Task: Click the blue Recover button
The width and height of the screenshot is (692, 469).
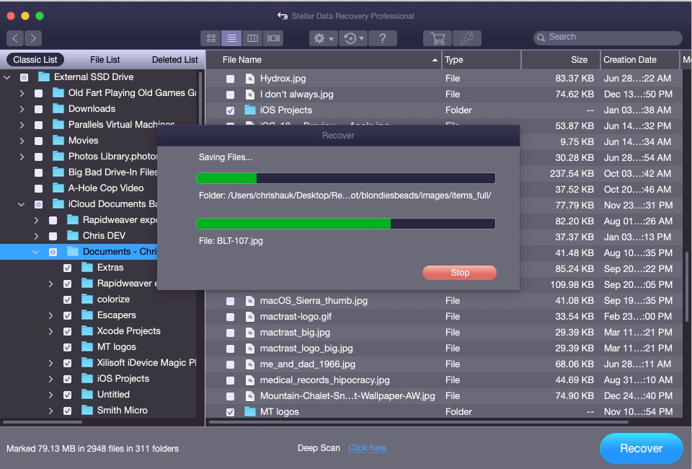Action: coord(642,448)
